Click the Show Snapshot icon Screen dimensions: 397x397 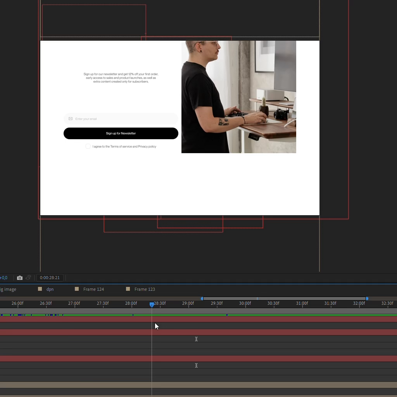click(x=28, y=278)
